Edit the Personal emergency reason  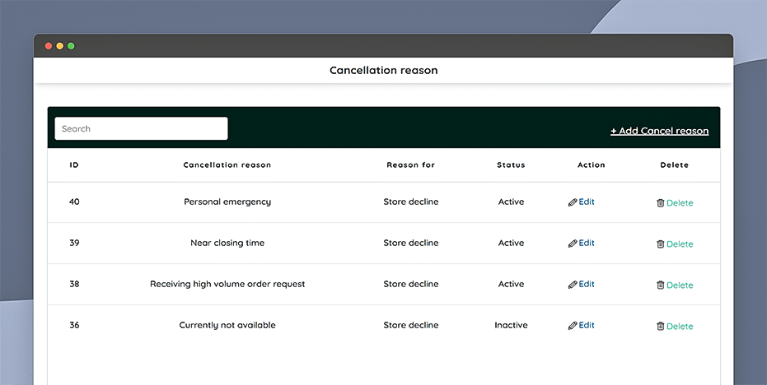point(587,202)
